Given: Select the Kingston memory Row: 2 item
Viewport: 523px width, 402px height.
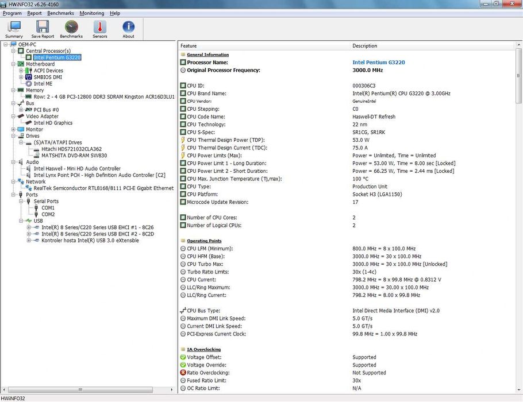Looking at the screenshot, I should pos(104,96).
